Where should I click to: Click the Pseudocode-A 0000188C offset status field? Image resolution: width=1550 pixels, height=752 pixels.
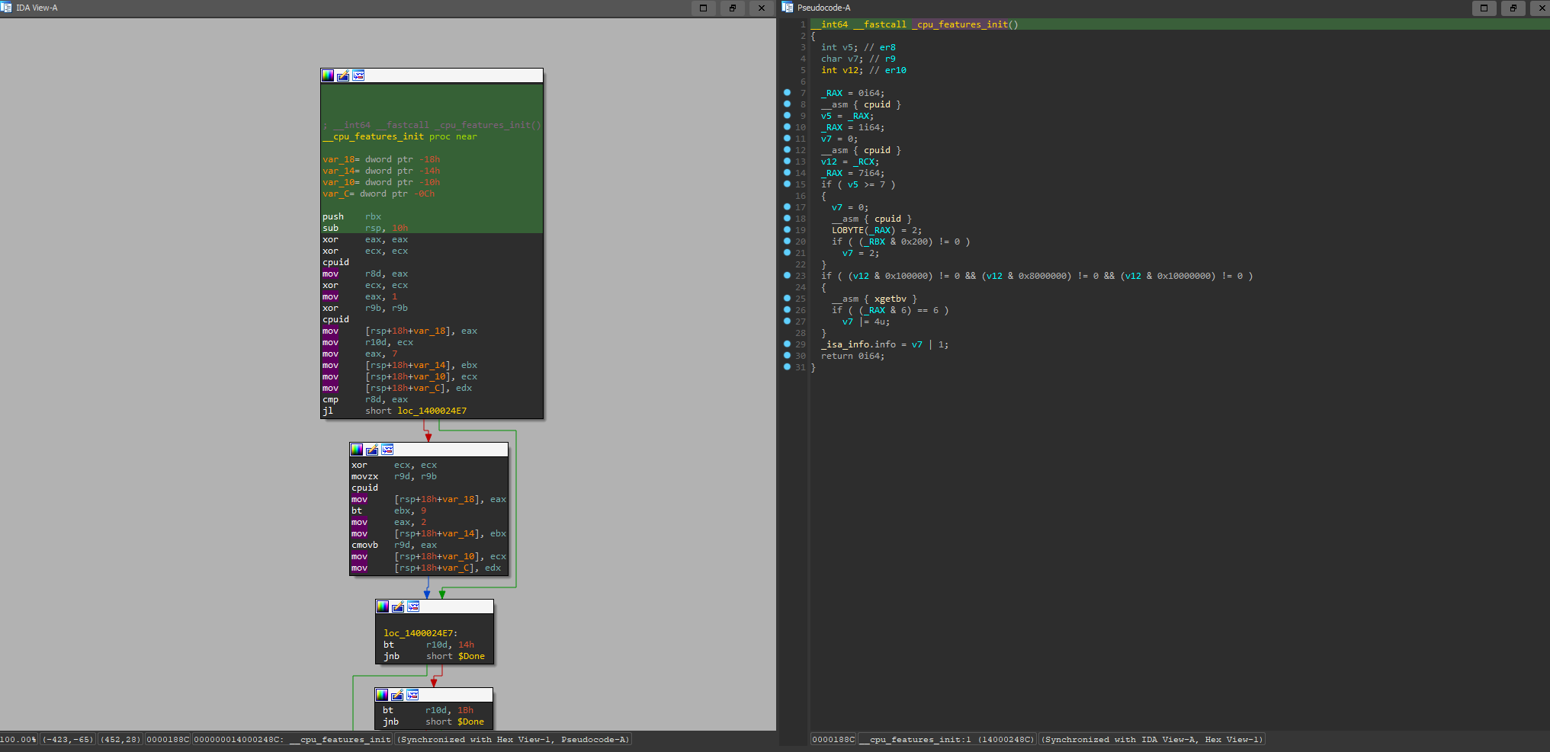(833, 739)
